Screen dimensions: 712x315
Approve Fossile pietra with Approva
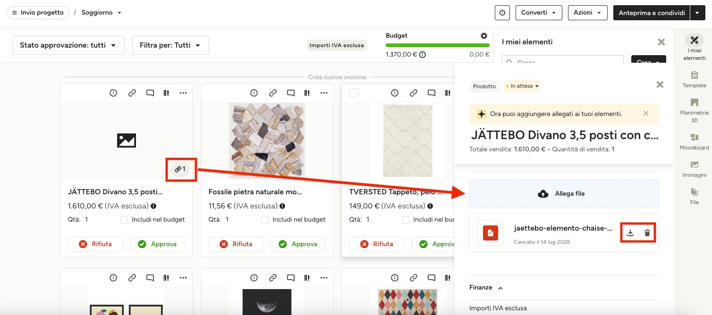coord(298,244)
